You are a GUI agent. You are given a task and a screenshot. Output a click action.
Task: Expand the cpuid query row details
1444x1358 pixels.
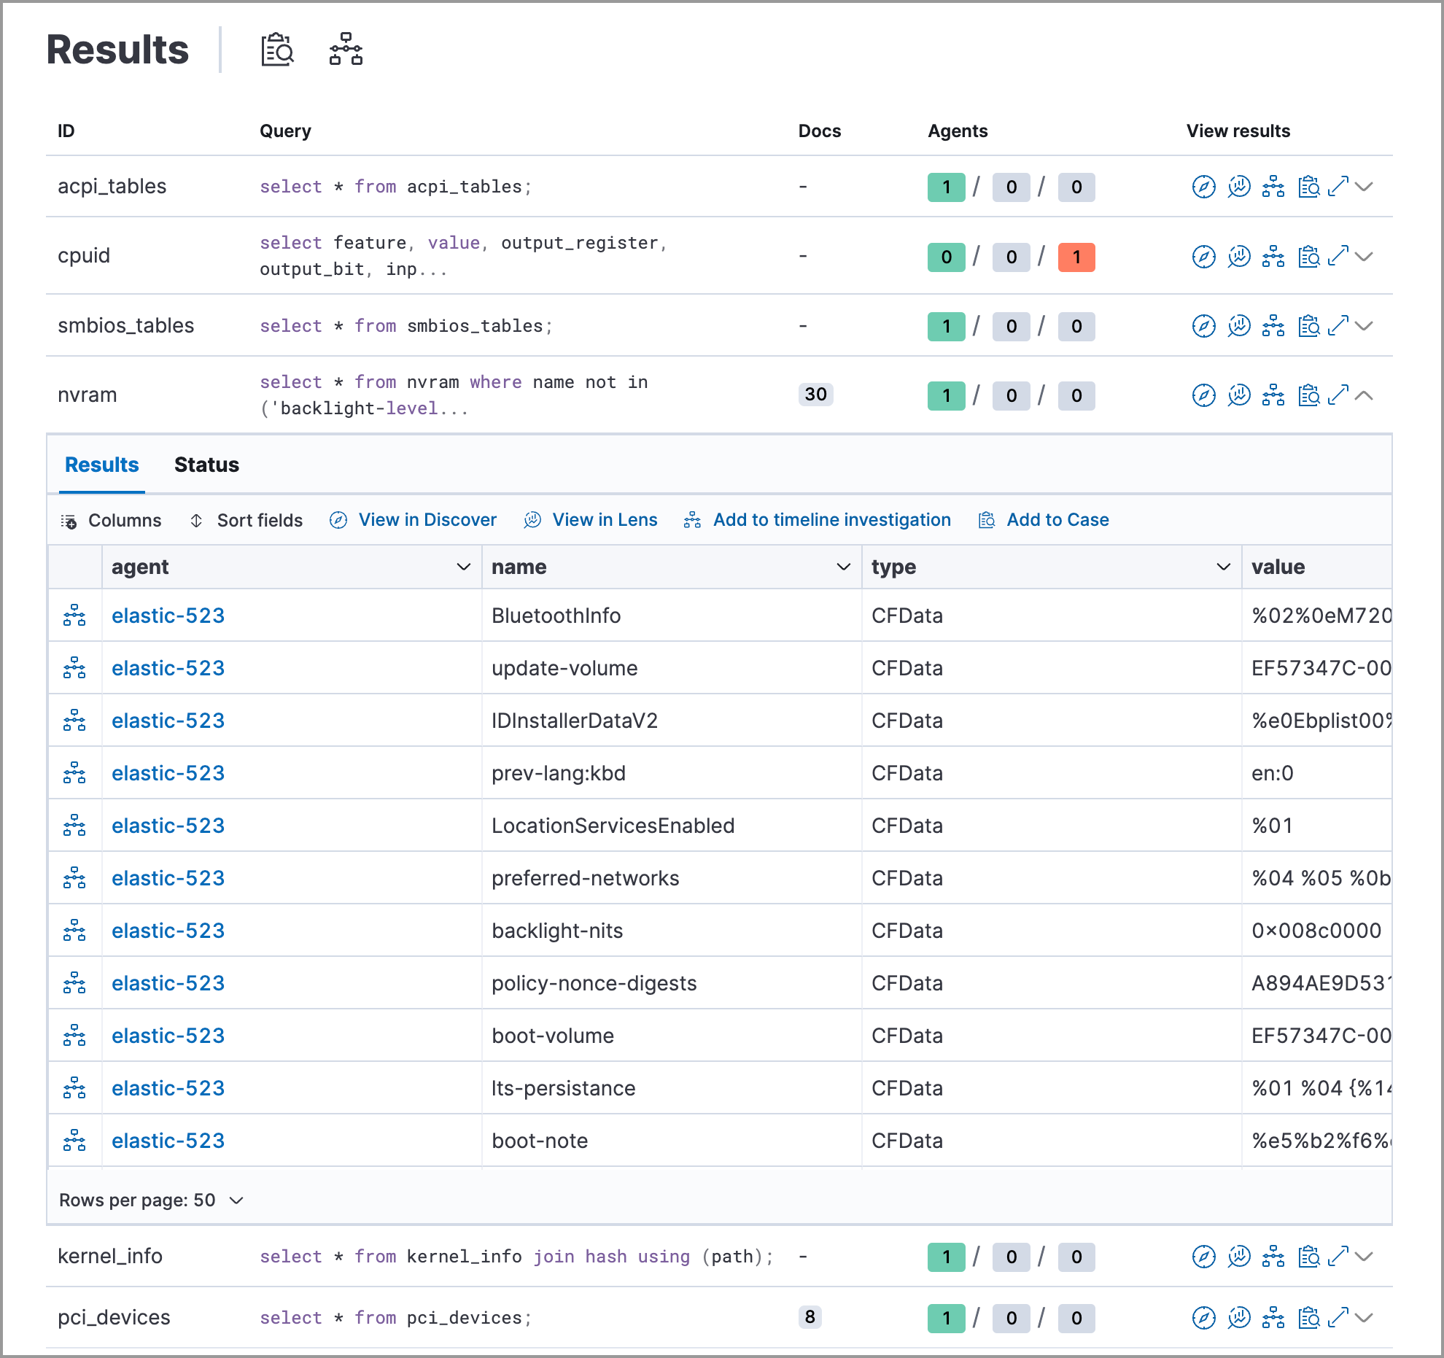point(1363,257)
